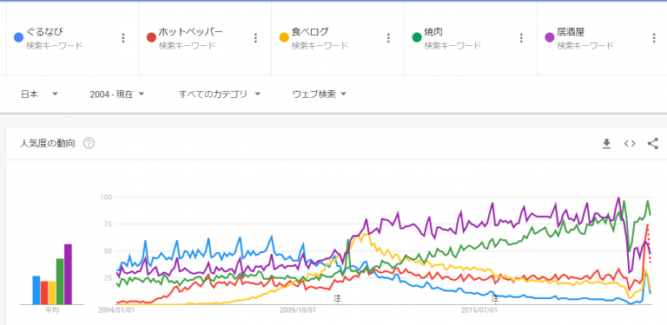
Task: Open the 2004 - 現在 time range dropdown
Action: click(x=117, y=94)
